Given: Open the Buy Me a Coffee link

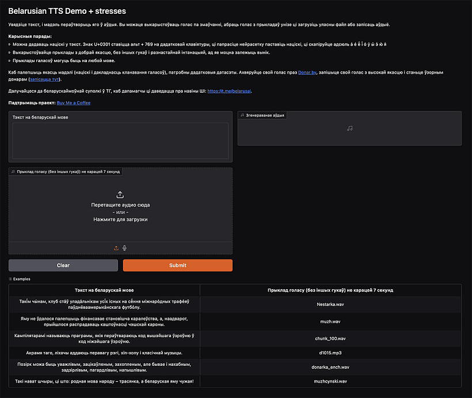Looking at the screenshot, I should click(x=73, y=102).
